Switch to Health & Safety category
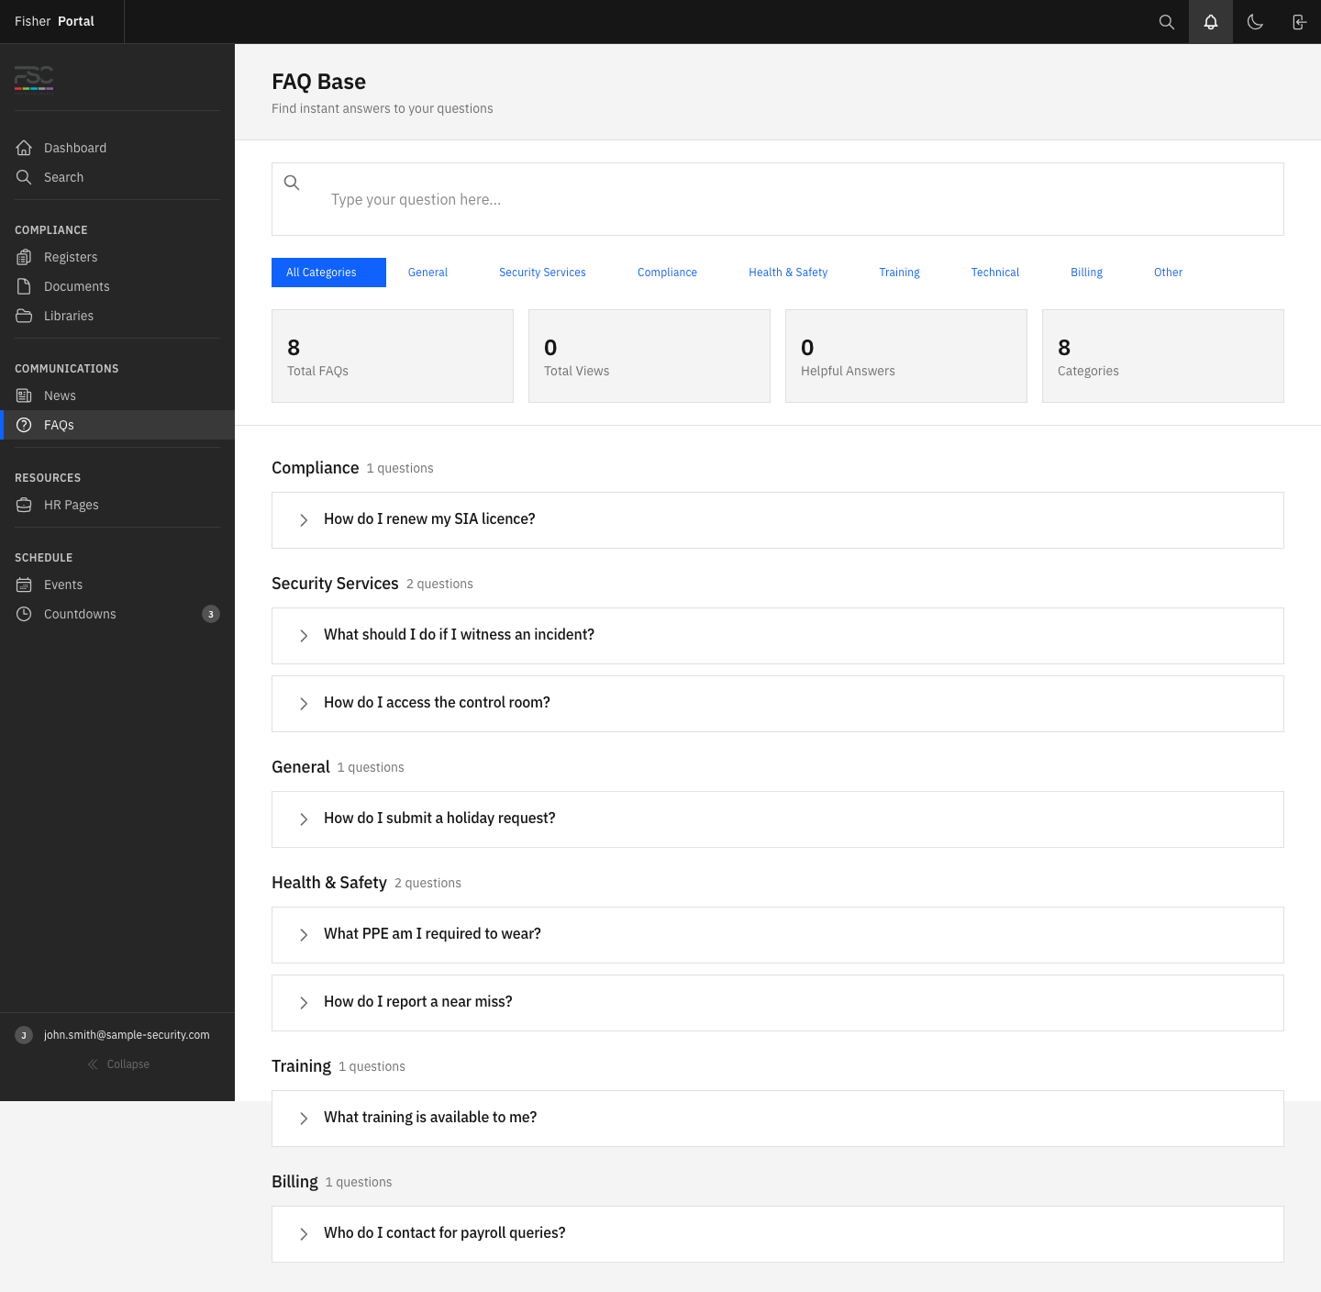This screenshot has height=1292, width=1321. 787,273
